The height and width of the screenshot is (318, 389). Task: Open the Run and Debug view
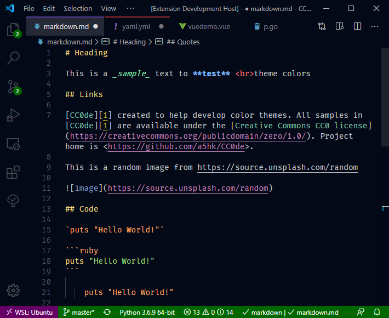[x=13, y=116]
